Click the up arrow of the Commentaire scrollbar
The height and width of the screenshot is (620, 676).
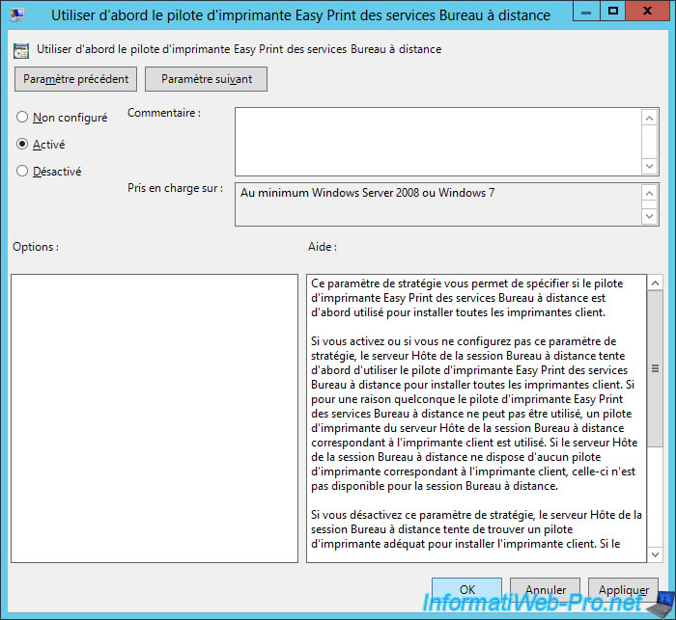coord(649,118)
